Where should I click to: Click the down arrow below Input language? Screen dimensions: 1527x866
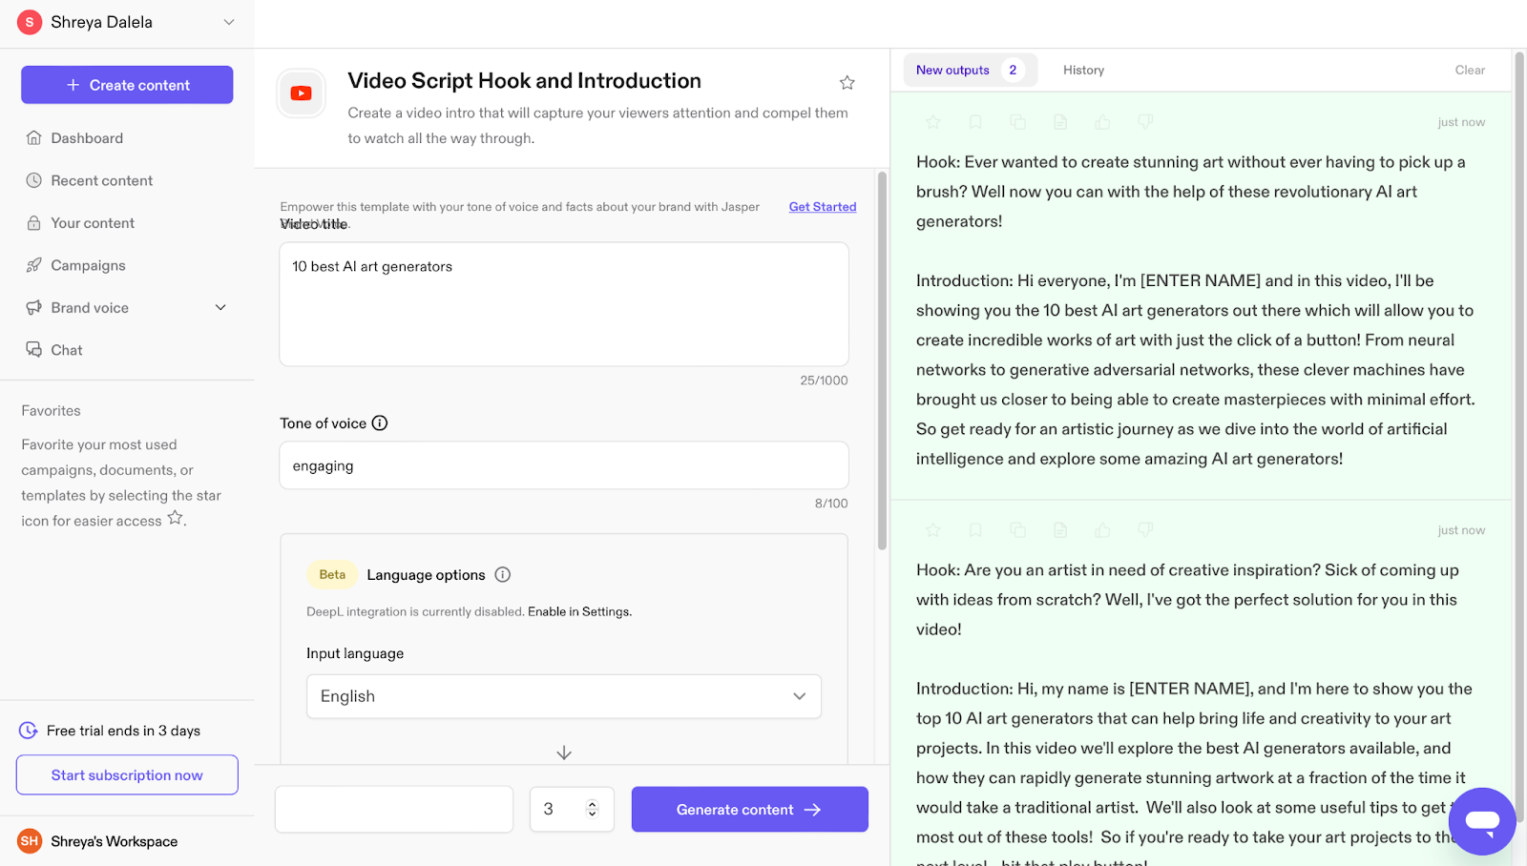pos(564,753)
